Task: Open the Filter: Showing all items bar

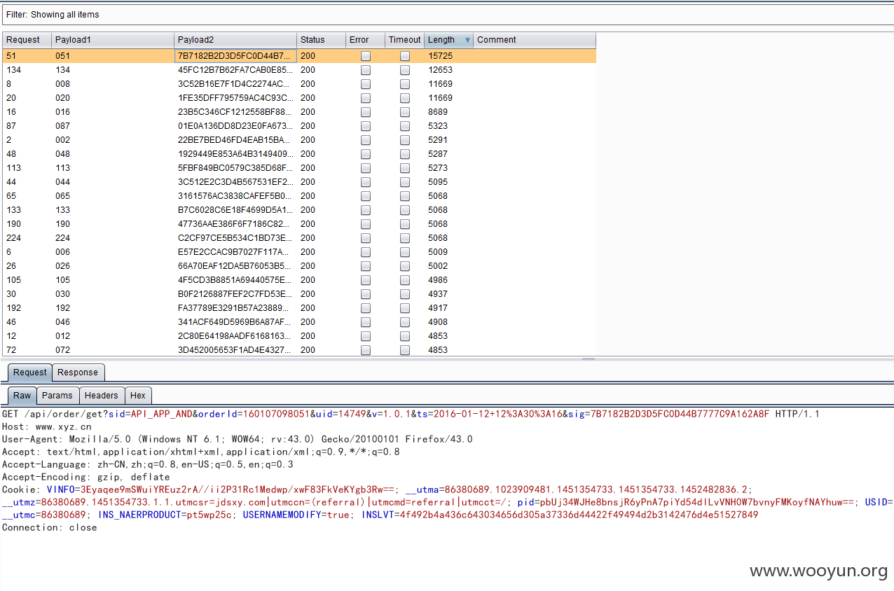Action: click(447, 14)
